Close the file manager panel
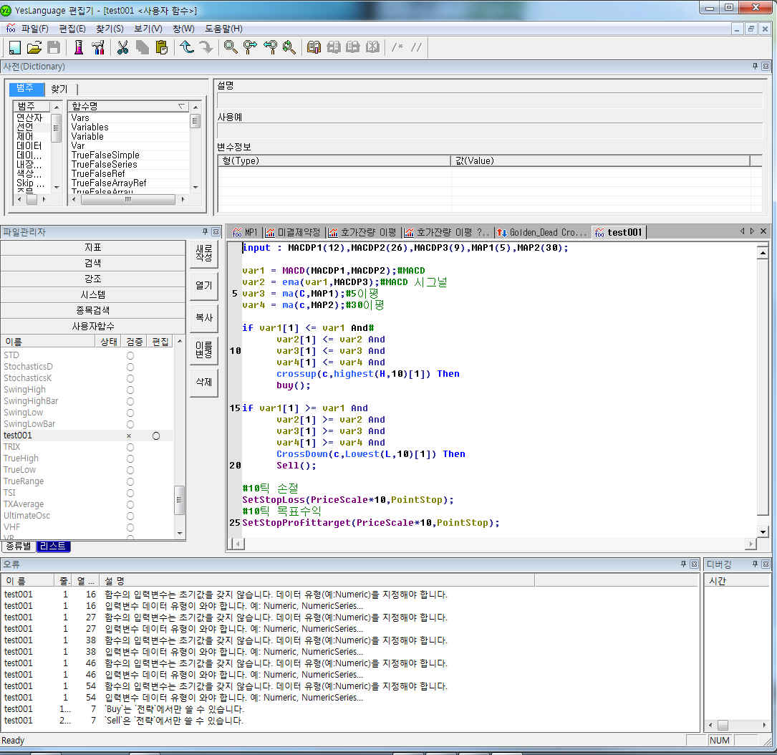Screen dimensions: 777x755 point(216,231)
